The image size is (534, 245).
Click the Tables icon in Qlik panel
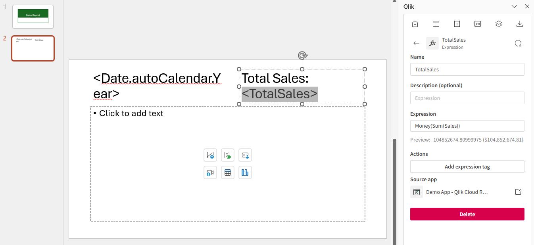436,24
